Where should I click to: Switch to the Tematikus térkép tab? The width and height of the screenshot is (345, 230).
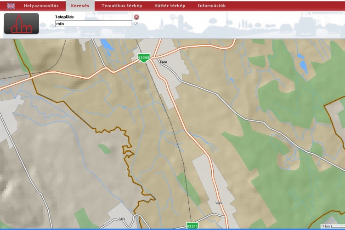point(122,6)
